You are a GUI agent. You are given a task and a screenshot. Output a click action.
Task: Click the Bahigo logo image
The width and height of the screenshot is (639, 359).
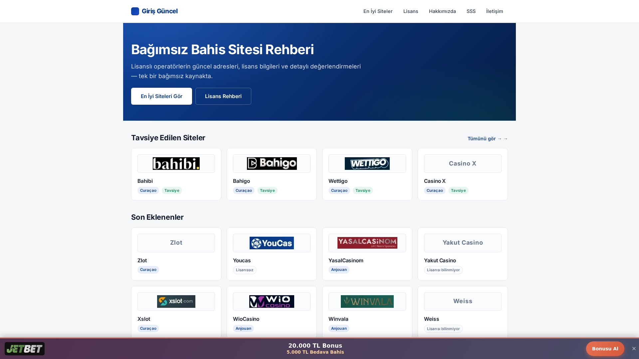pos(272,164)
